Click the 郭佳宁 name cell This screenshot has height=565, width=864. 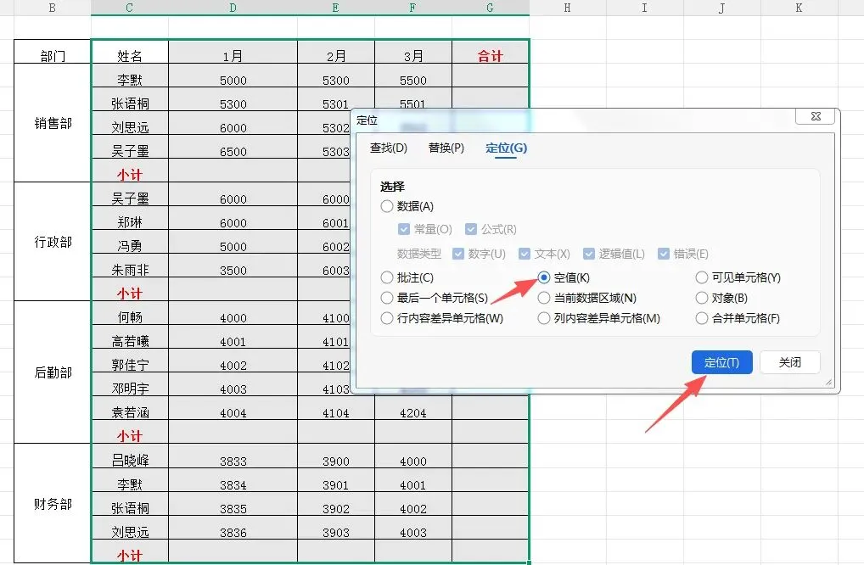pyautogui.click(x=130, y=361)
